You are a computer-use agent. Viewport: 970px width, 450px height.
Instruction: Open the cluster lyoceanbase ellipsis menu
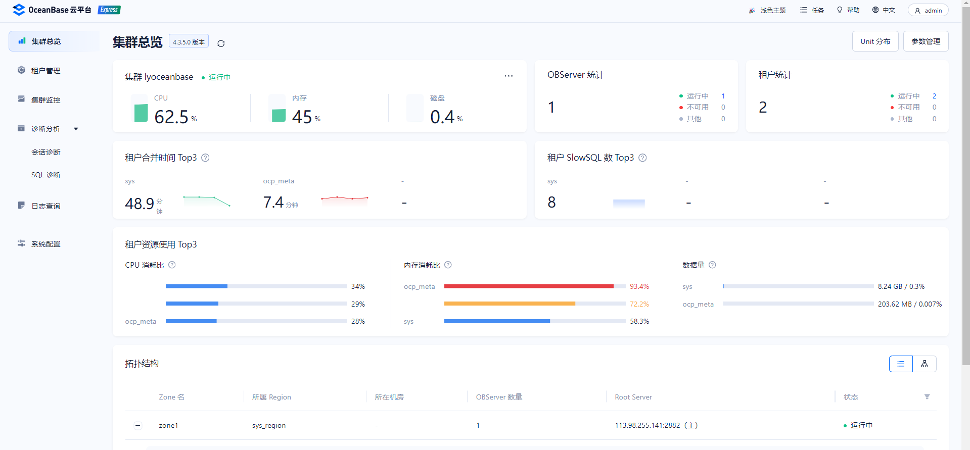point(509,76)
